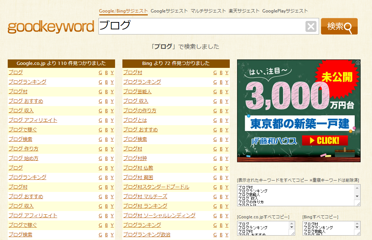Click B link in the ブログの作り方 row
The width and height of the screenshot is (372, 240).
(x=221, y=110)
